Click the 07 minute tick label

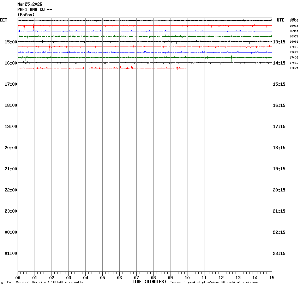coord(136,278)
